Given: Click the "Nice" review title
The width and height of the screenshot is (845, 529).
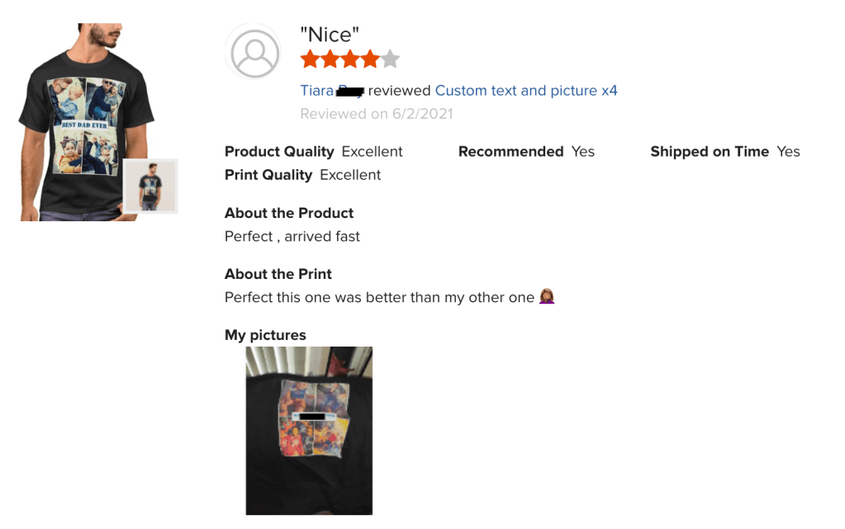Looking at the screenshot, I should tap(330, 35).
